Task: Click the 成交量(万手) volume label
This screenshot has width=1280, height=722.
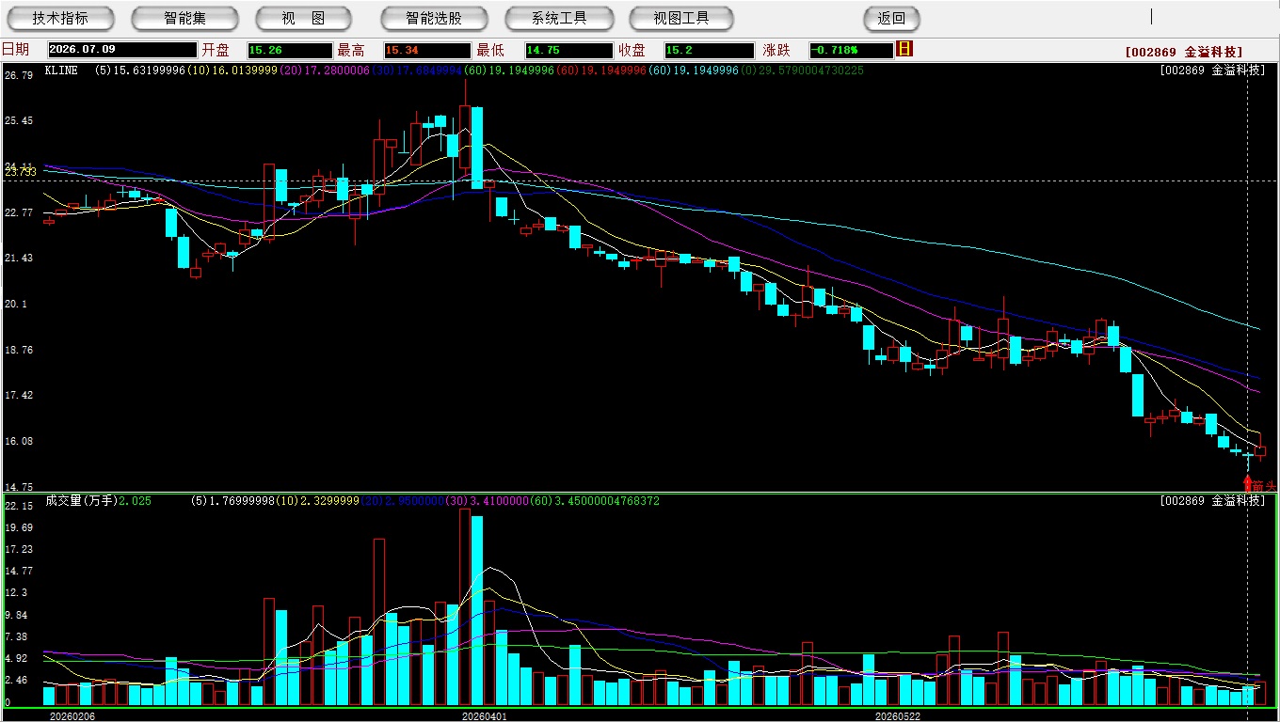Action: pyautogui.click(x=81, y=501)
